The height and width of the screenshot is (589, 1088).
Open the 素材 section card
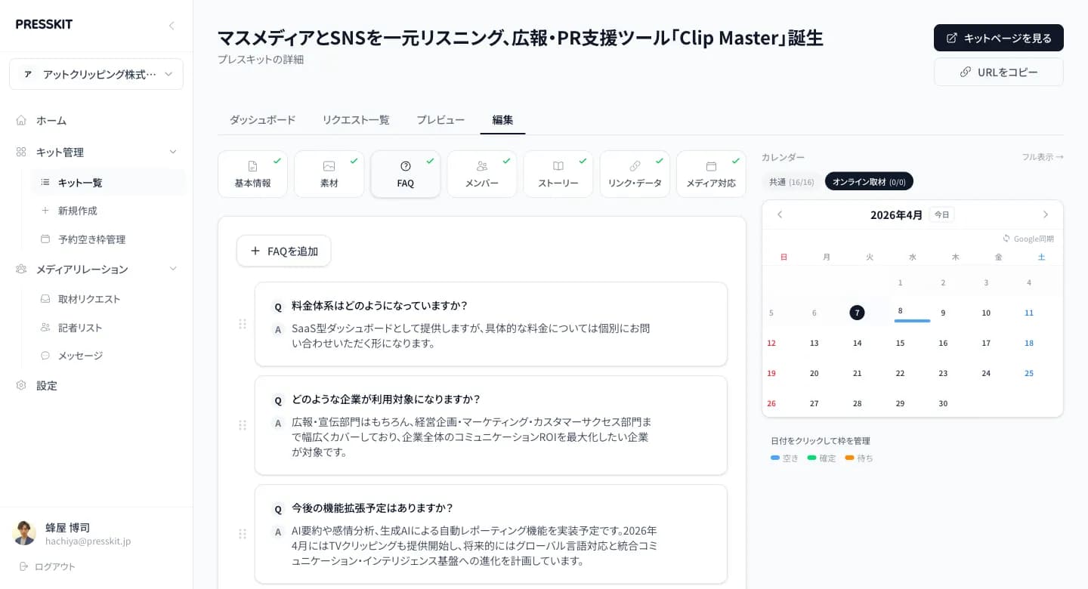[x=329, y=174]
